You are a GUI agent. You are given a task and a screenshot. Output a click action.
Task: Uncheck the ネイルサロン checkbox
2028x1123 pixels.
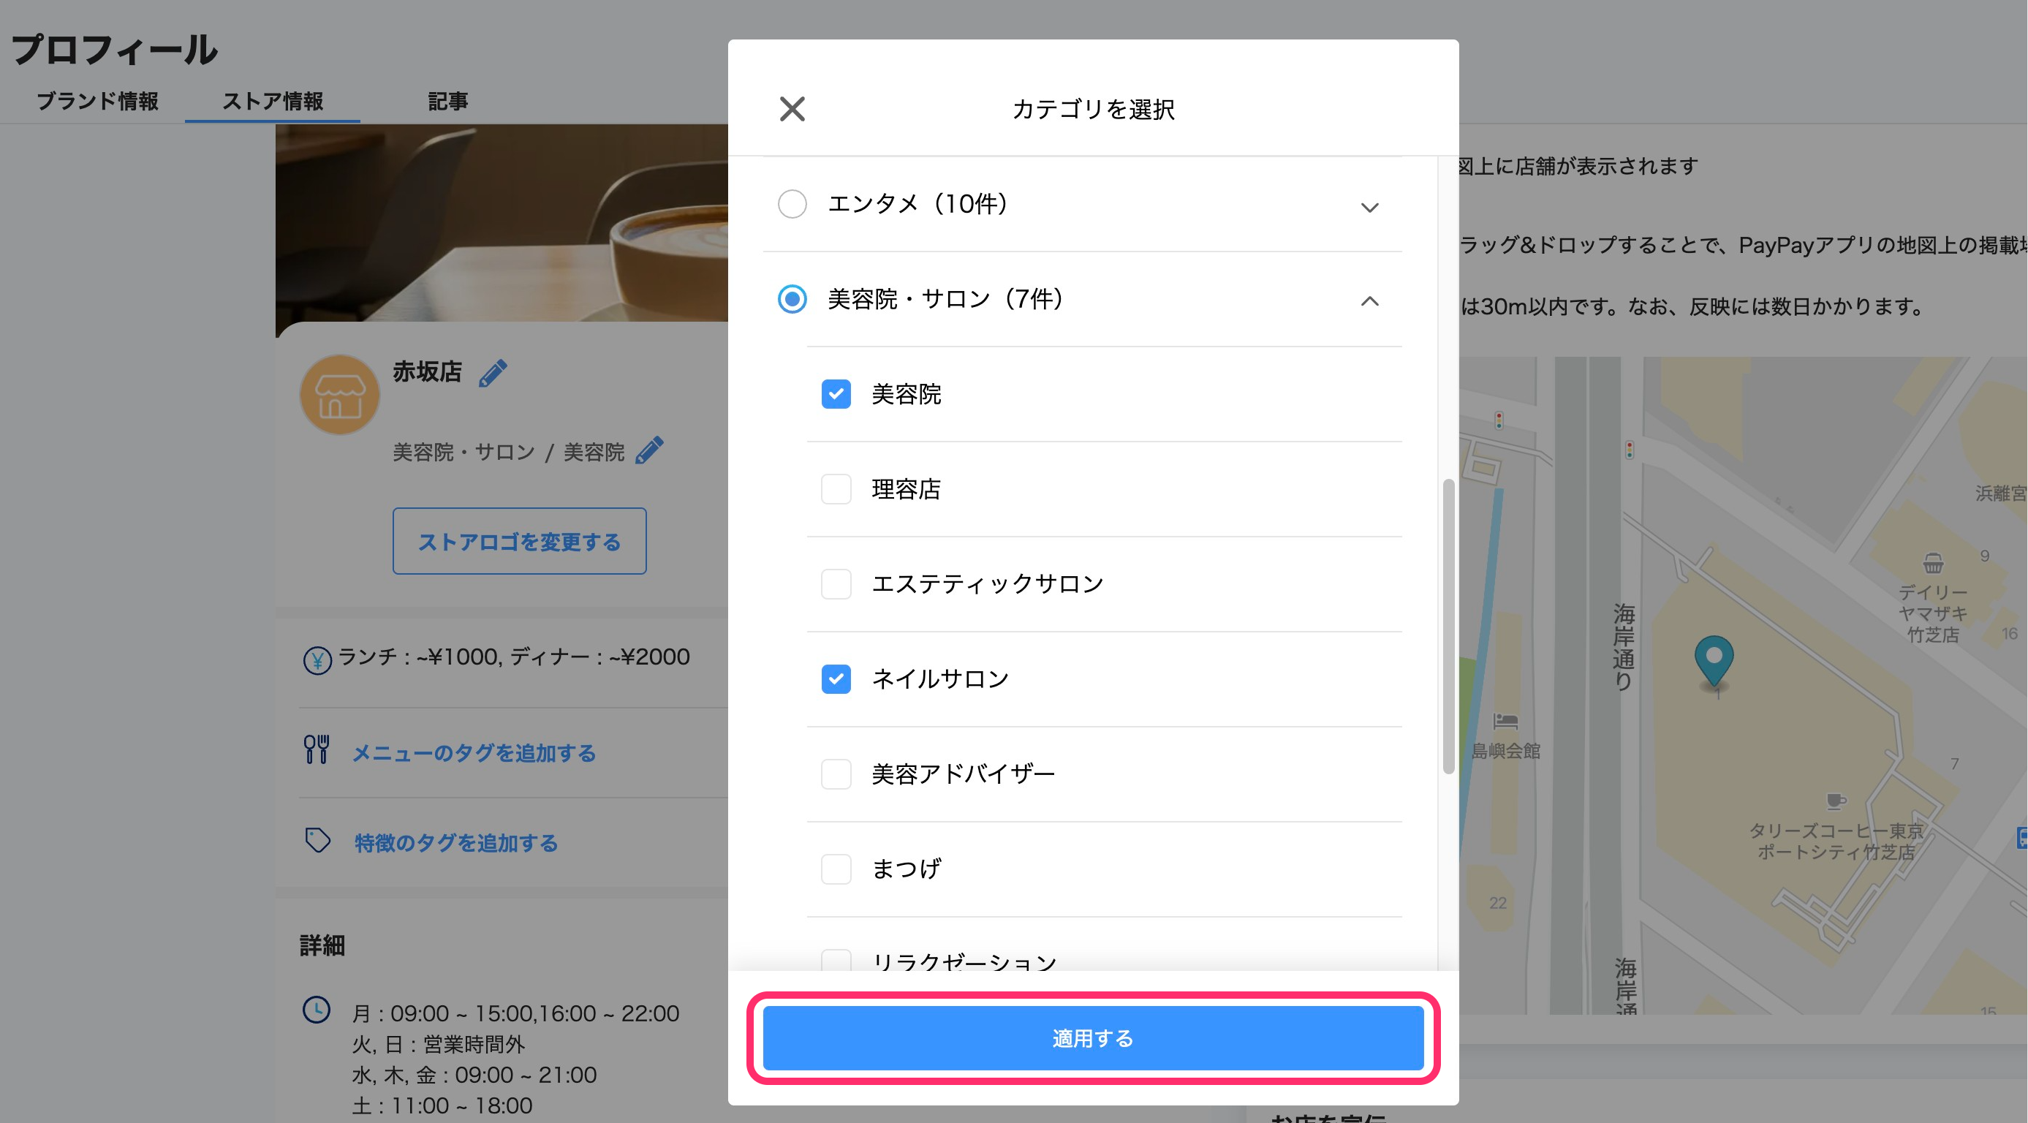[x=836, y=678]
